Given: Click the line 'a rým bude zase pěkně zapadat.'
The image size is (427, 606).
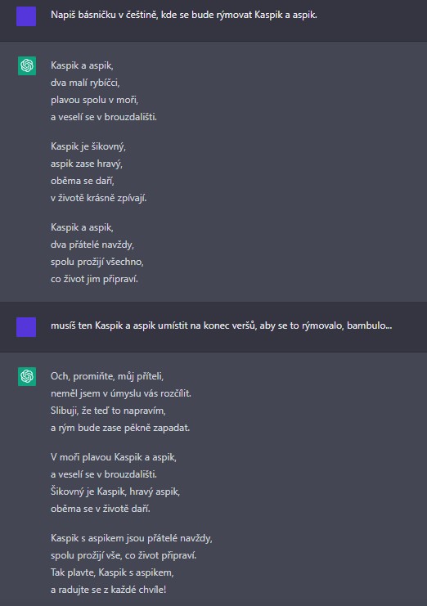Looking at the screenshot, I should tap(120, 428).
